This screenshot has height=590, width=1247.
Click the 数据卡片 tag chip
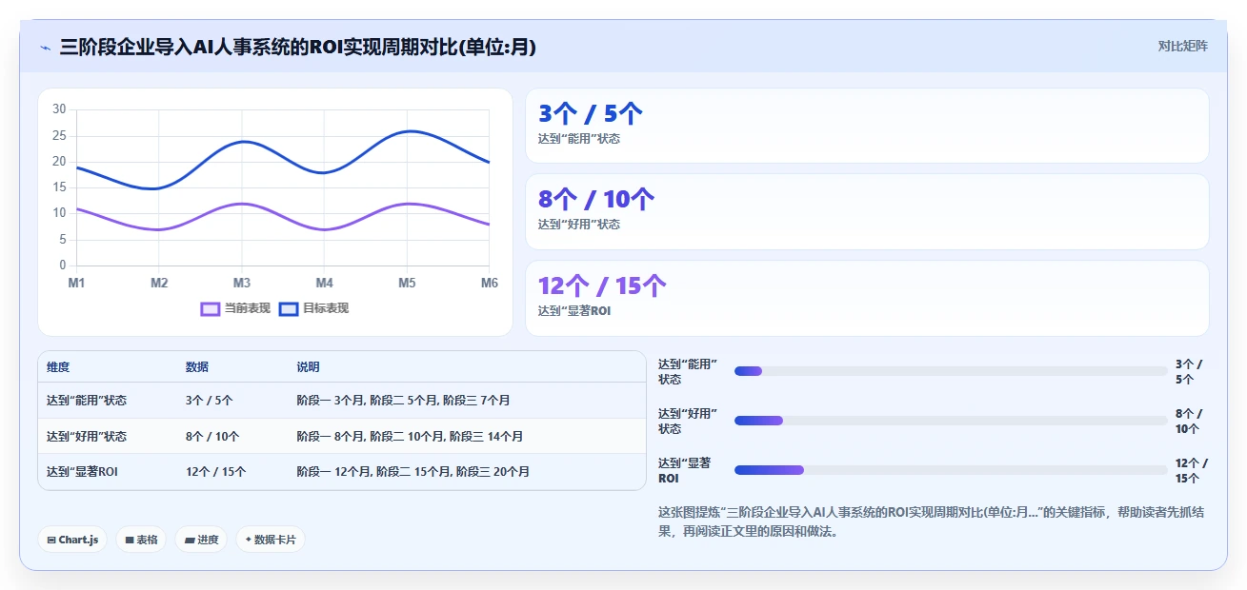point(271,540)
